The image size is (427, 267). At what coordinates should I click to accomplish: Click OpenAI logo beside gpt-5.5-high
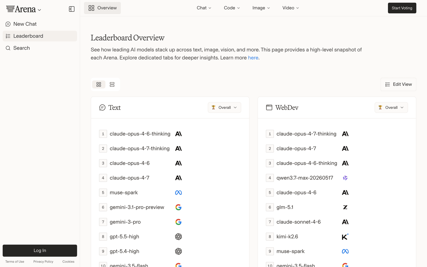coord(179,237)
